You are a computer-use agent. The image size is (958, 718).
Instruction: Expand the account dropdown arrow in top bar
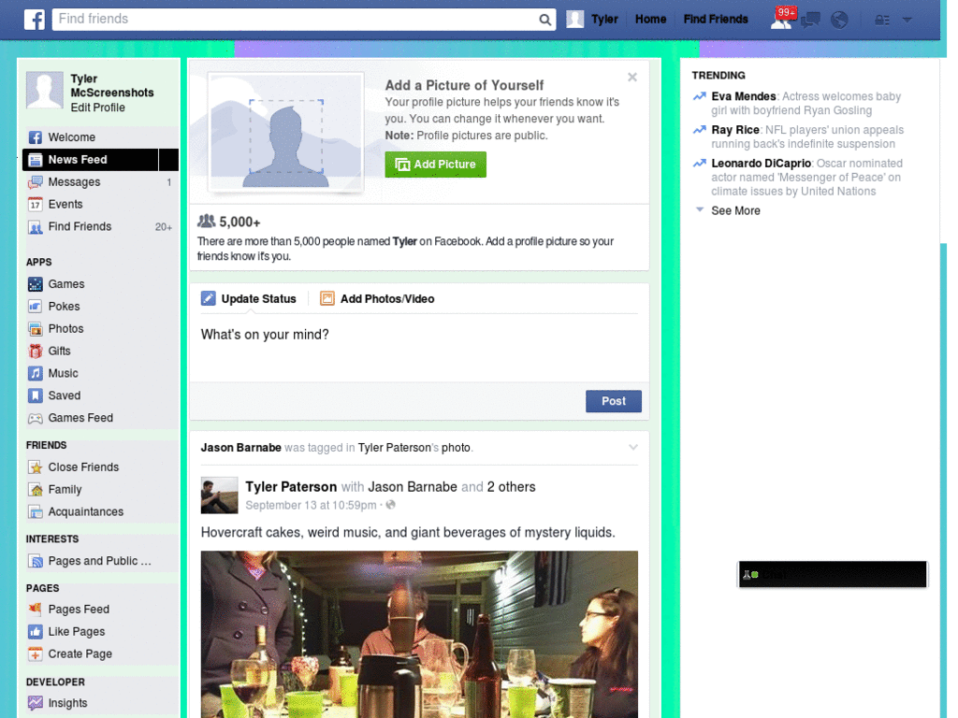pos(907,21)
